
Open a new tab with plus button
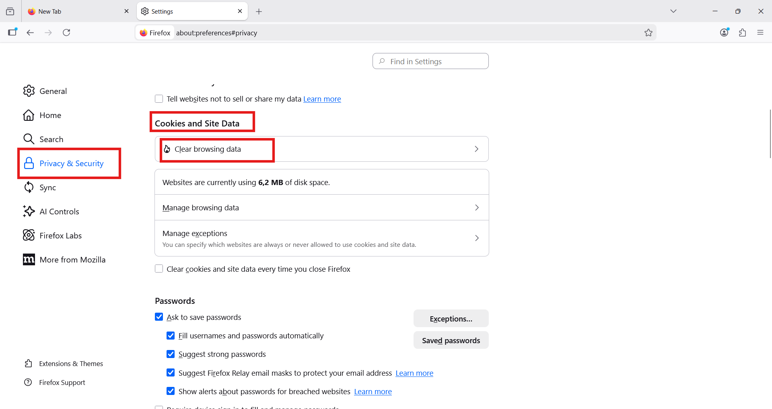[259, 12]
